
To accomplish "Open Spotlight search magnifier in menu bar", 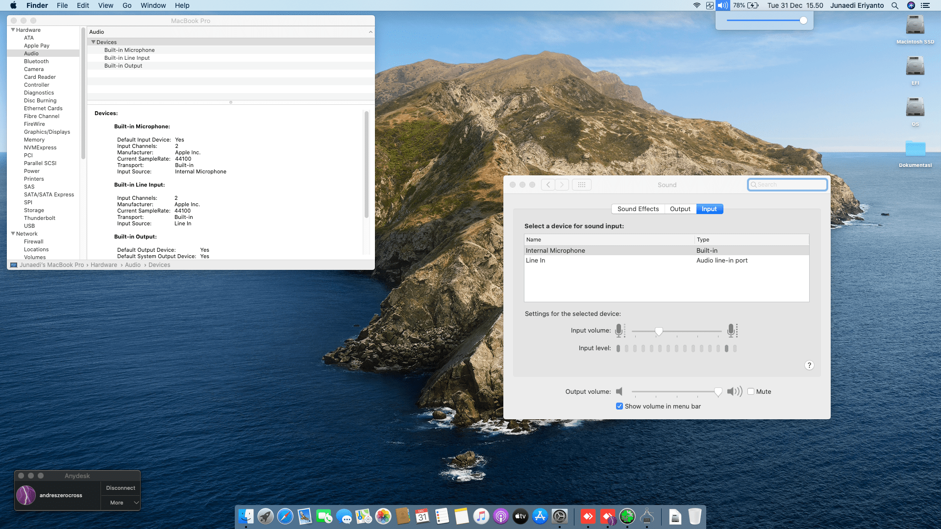I will point(894,5).
